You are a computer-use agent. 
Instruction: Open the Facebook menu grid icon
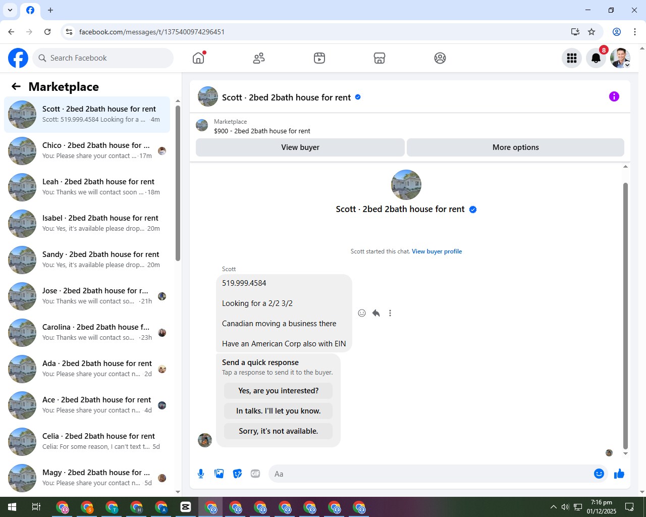point(572,58)
